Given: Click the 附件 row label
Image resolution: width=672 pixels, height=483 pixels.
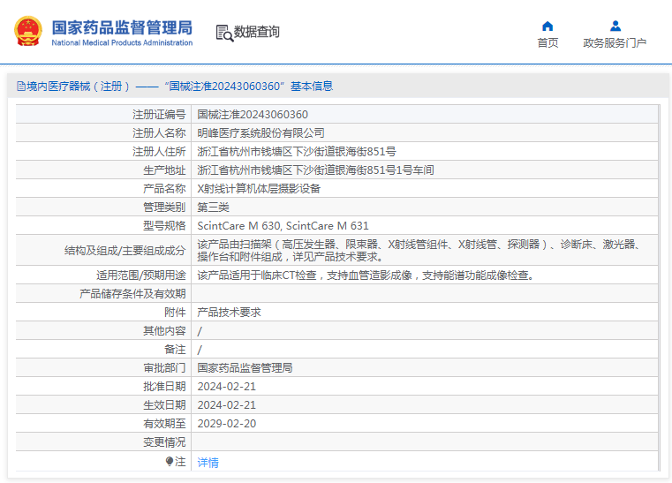Looking at the screenshot, I should pyautogui.click(x=176, y=313).
